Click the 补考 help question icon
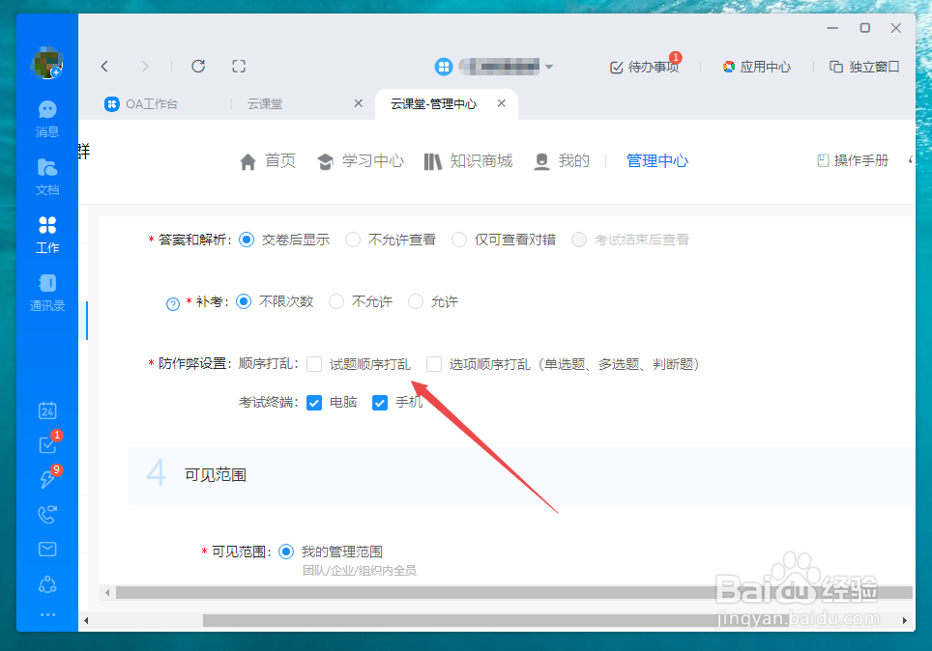 (173, 304)
